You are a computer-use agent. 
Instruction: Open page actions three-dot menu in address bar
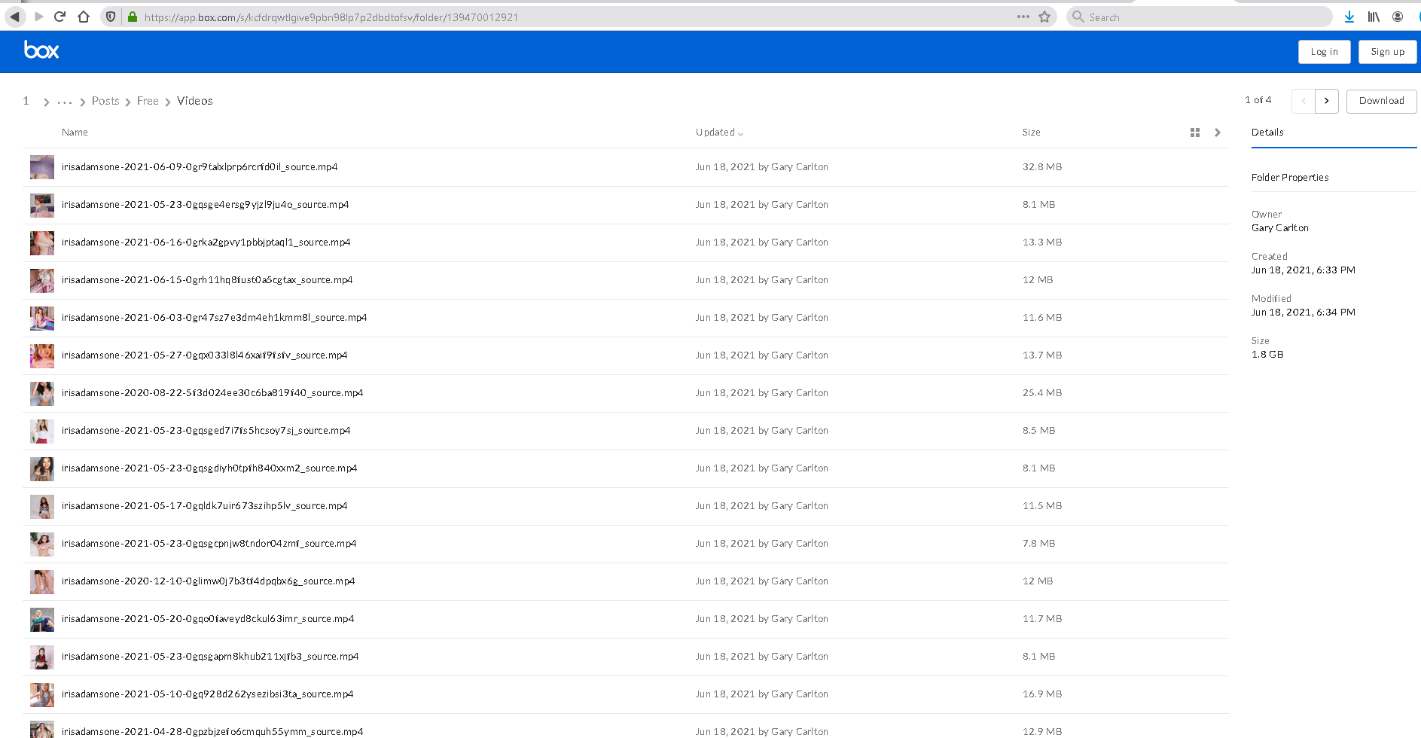point(1023,17)
